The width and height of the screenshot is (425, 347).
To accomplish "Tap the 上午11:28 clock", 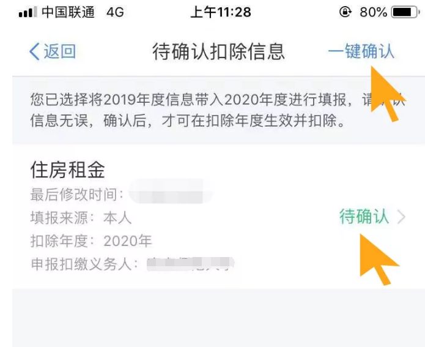I will (221, 12).
